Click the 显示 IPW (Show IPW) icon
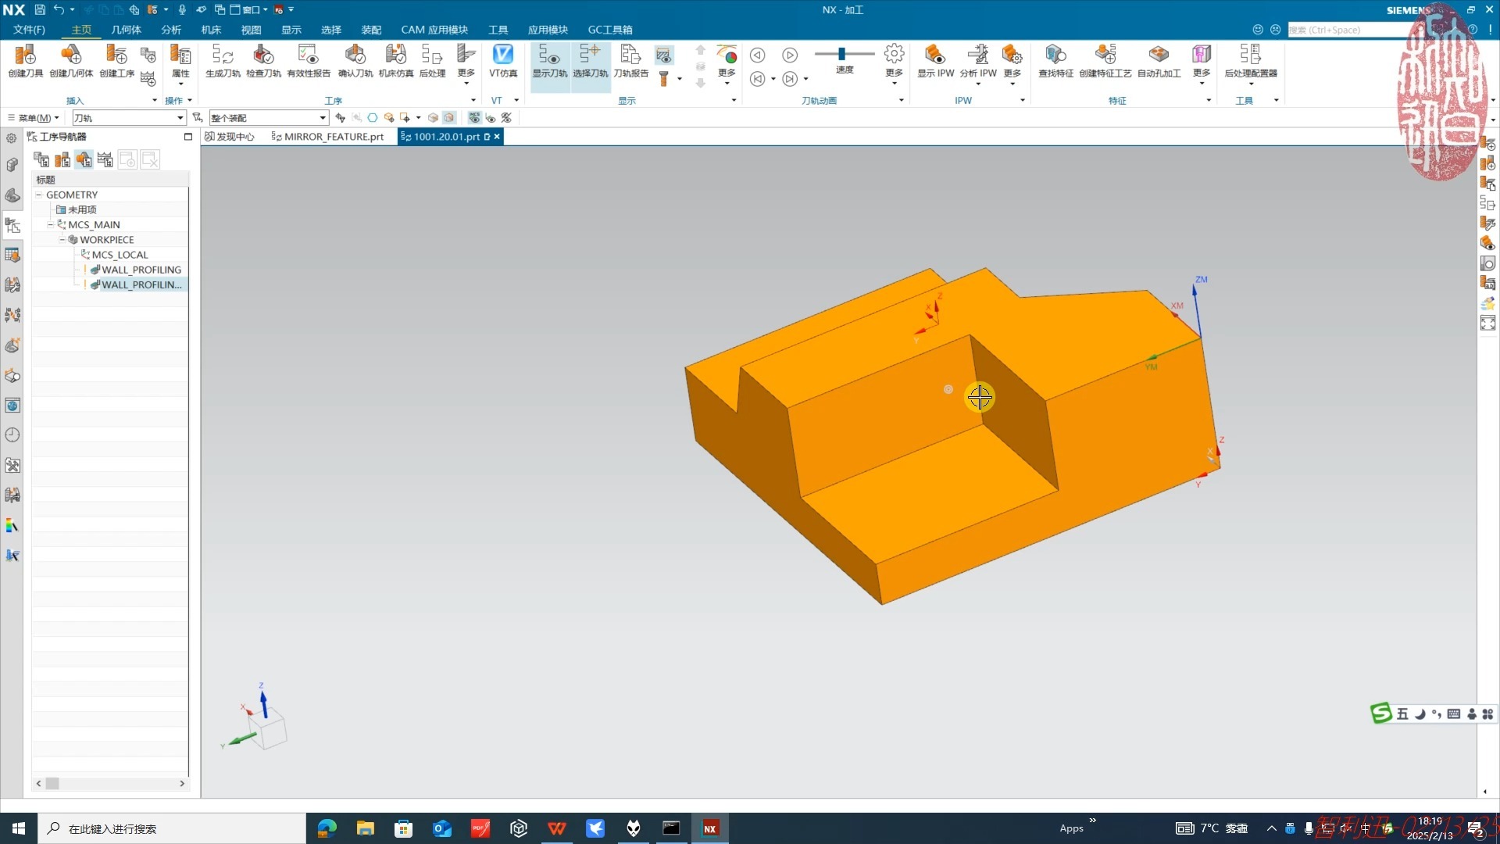 (935, 56)
